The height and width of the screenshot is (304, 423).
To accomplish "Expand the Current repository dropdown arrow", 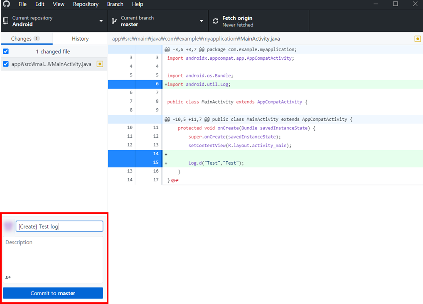I will pyautogui.click(x=101, y=21).
